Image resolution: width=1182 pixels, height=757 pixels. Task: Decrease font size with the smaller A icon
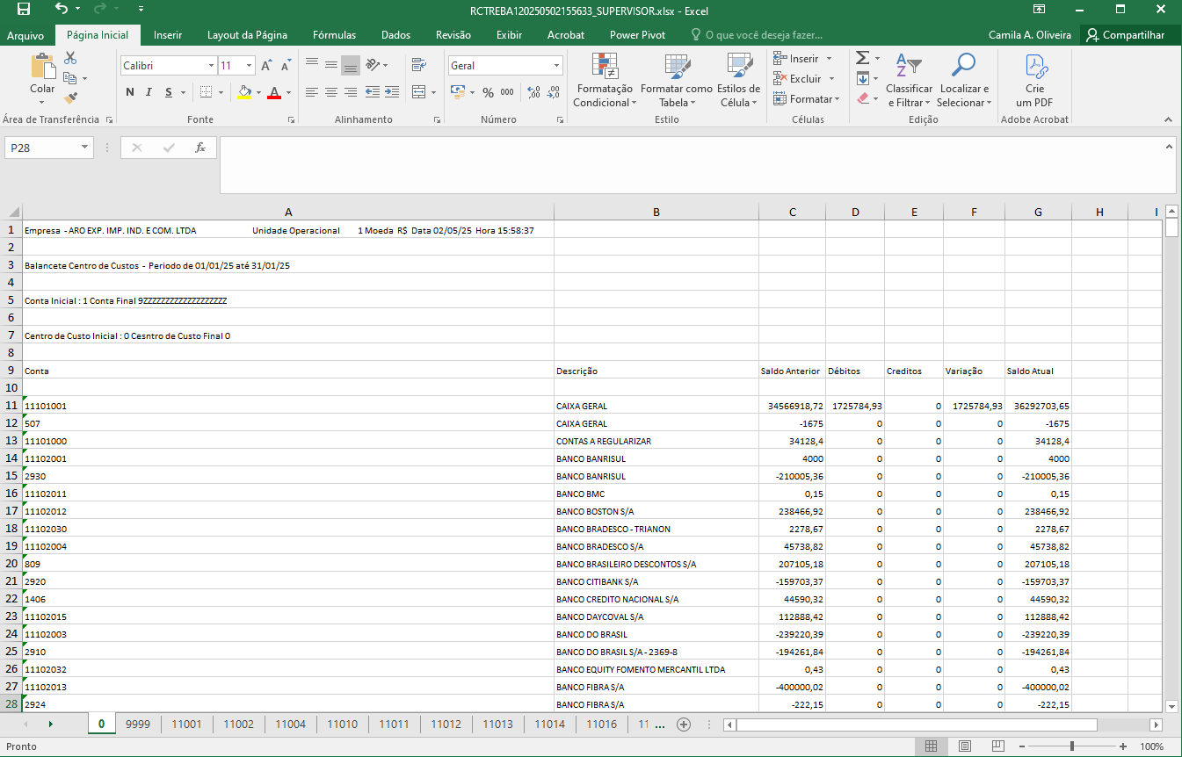pyautogui.click(x=286, y=66)
